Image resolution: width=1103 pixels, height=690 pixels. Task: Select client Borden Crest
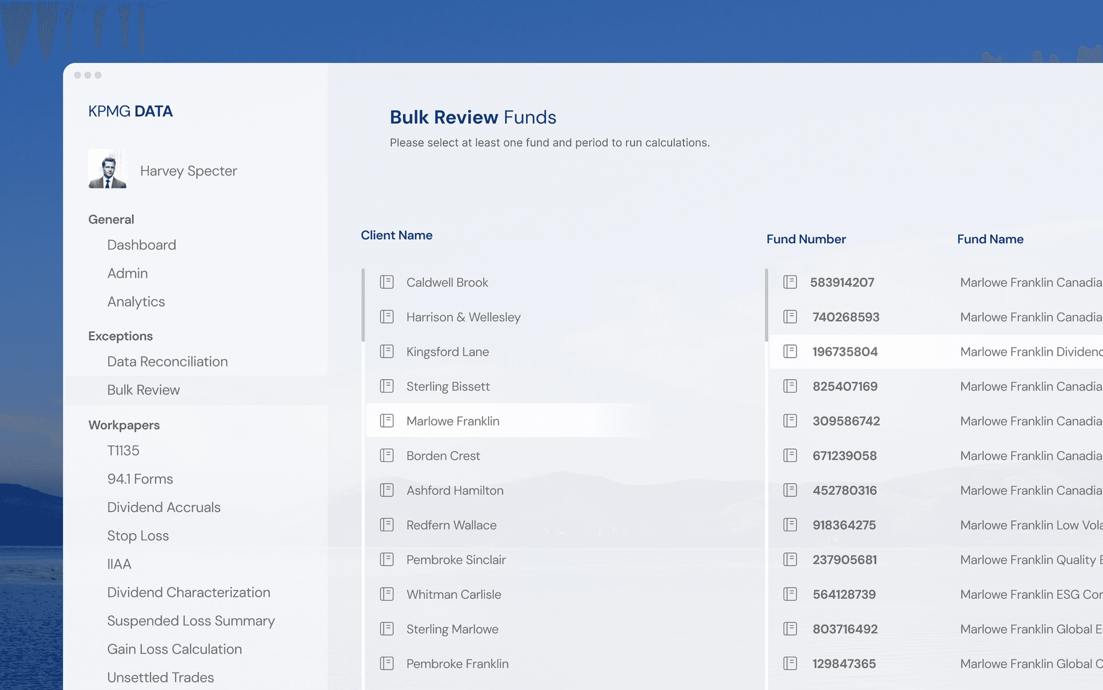click(443, 456)
